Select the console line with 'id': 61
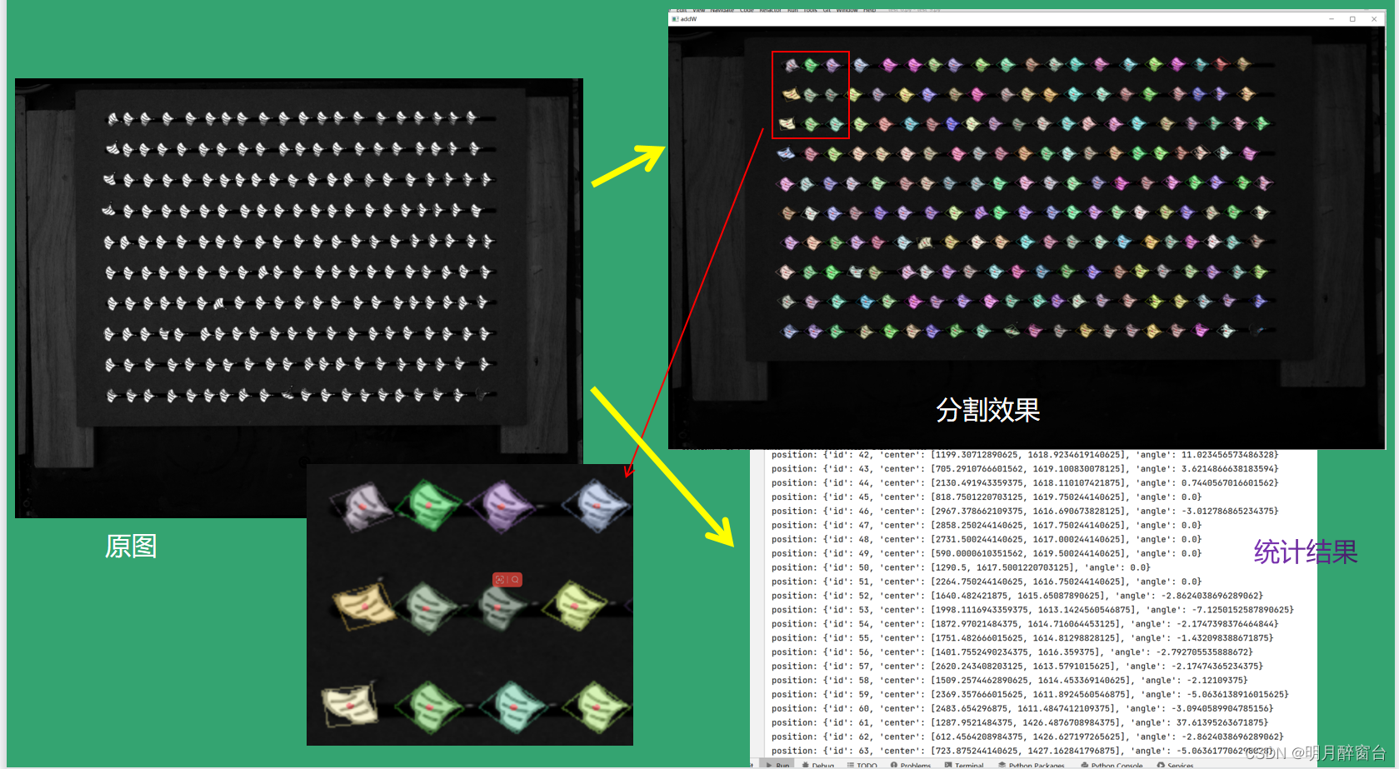The width and height of the screenshot is (1399, 769). pyautogui.click(x=1019, y=723)
